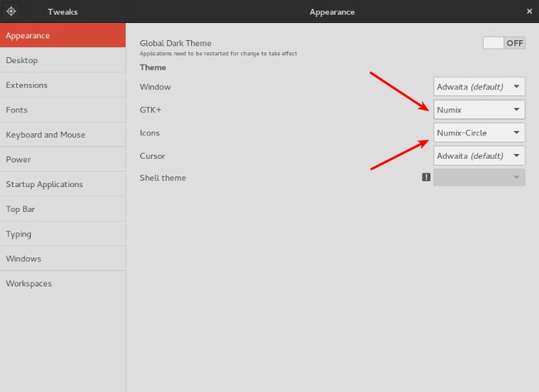Click the Shell theme warning icon
Viewport: 539px width, 392px height.
click(x=426, y=177)
